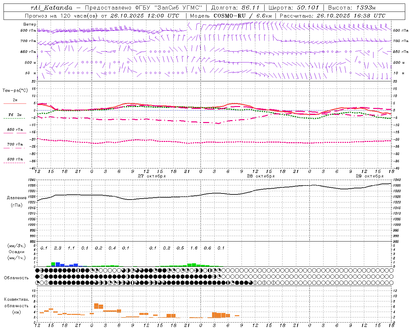This screenshot has height=328, width=410.
Task: Click the 2.3 precipitation amount value
Action: (58, 248)
